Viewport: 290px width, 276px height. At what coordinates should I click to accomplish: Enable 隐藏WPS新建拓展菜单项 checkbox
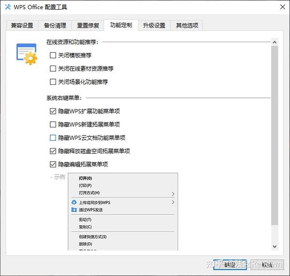pyautogui.click(x=53, y=124)
